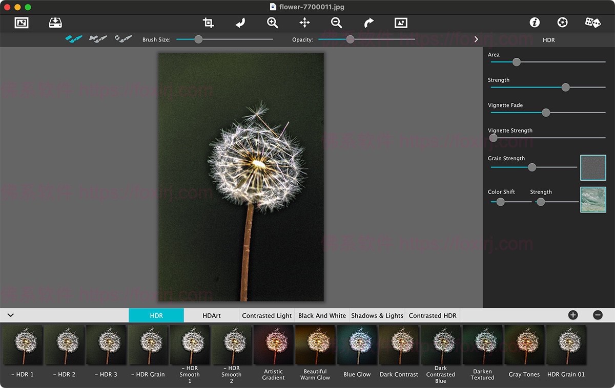The height and width of the screenshot is (388, 615).
Task: Click the zoom out magnifier
Action: click(x=336, y=23)
